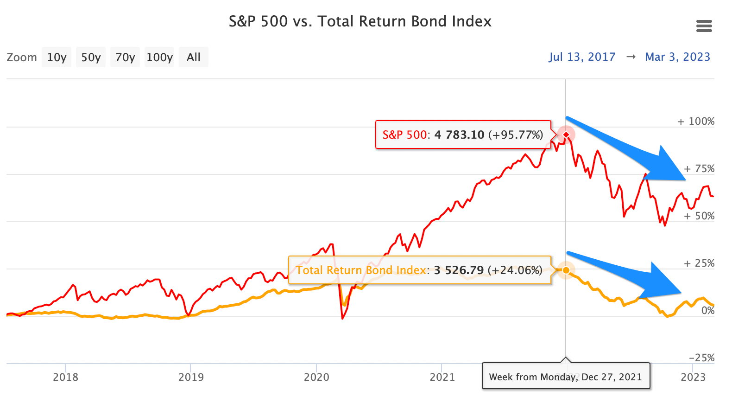Click the + 100% y-axis label
Viewport: 732px width, 397px height.
(696, 122)
